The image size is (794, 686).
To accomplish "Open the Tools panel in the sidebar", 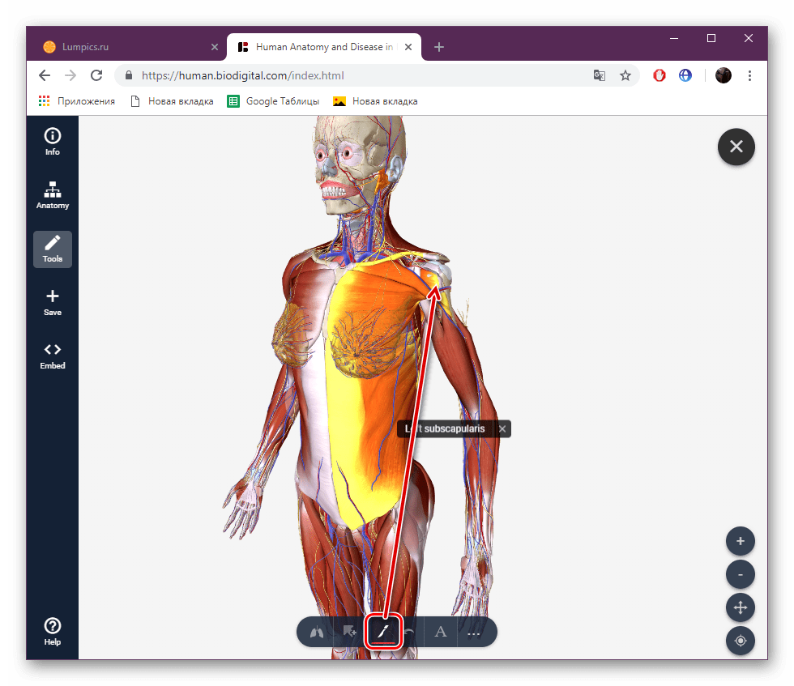I will (x=52, y=249).
